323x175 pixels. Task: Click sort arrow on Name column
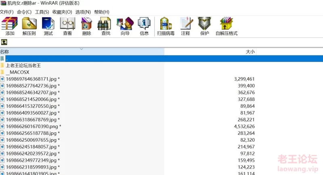coord(82,49)
